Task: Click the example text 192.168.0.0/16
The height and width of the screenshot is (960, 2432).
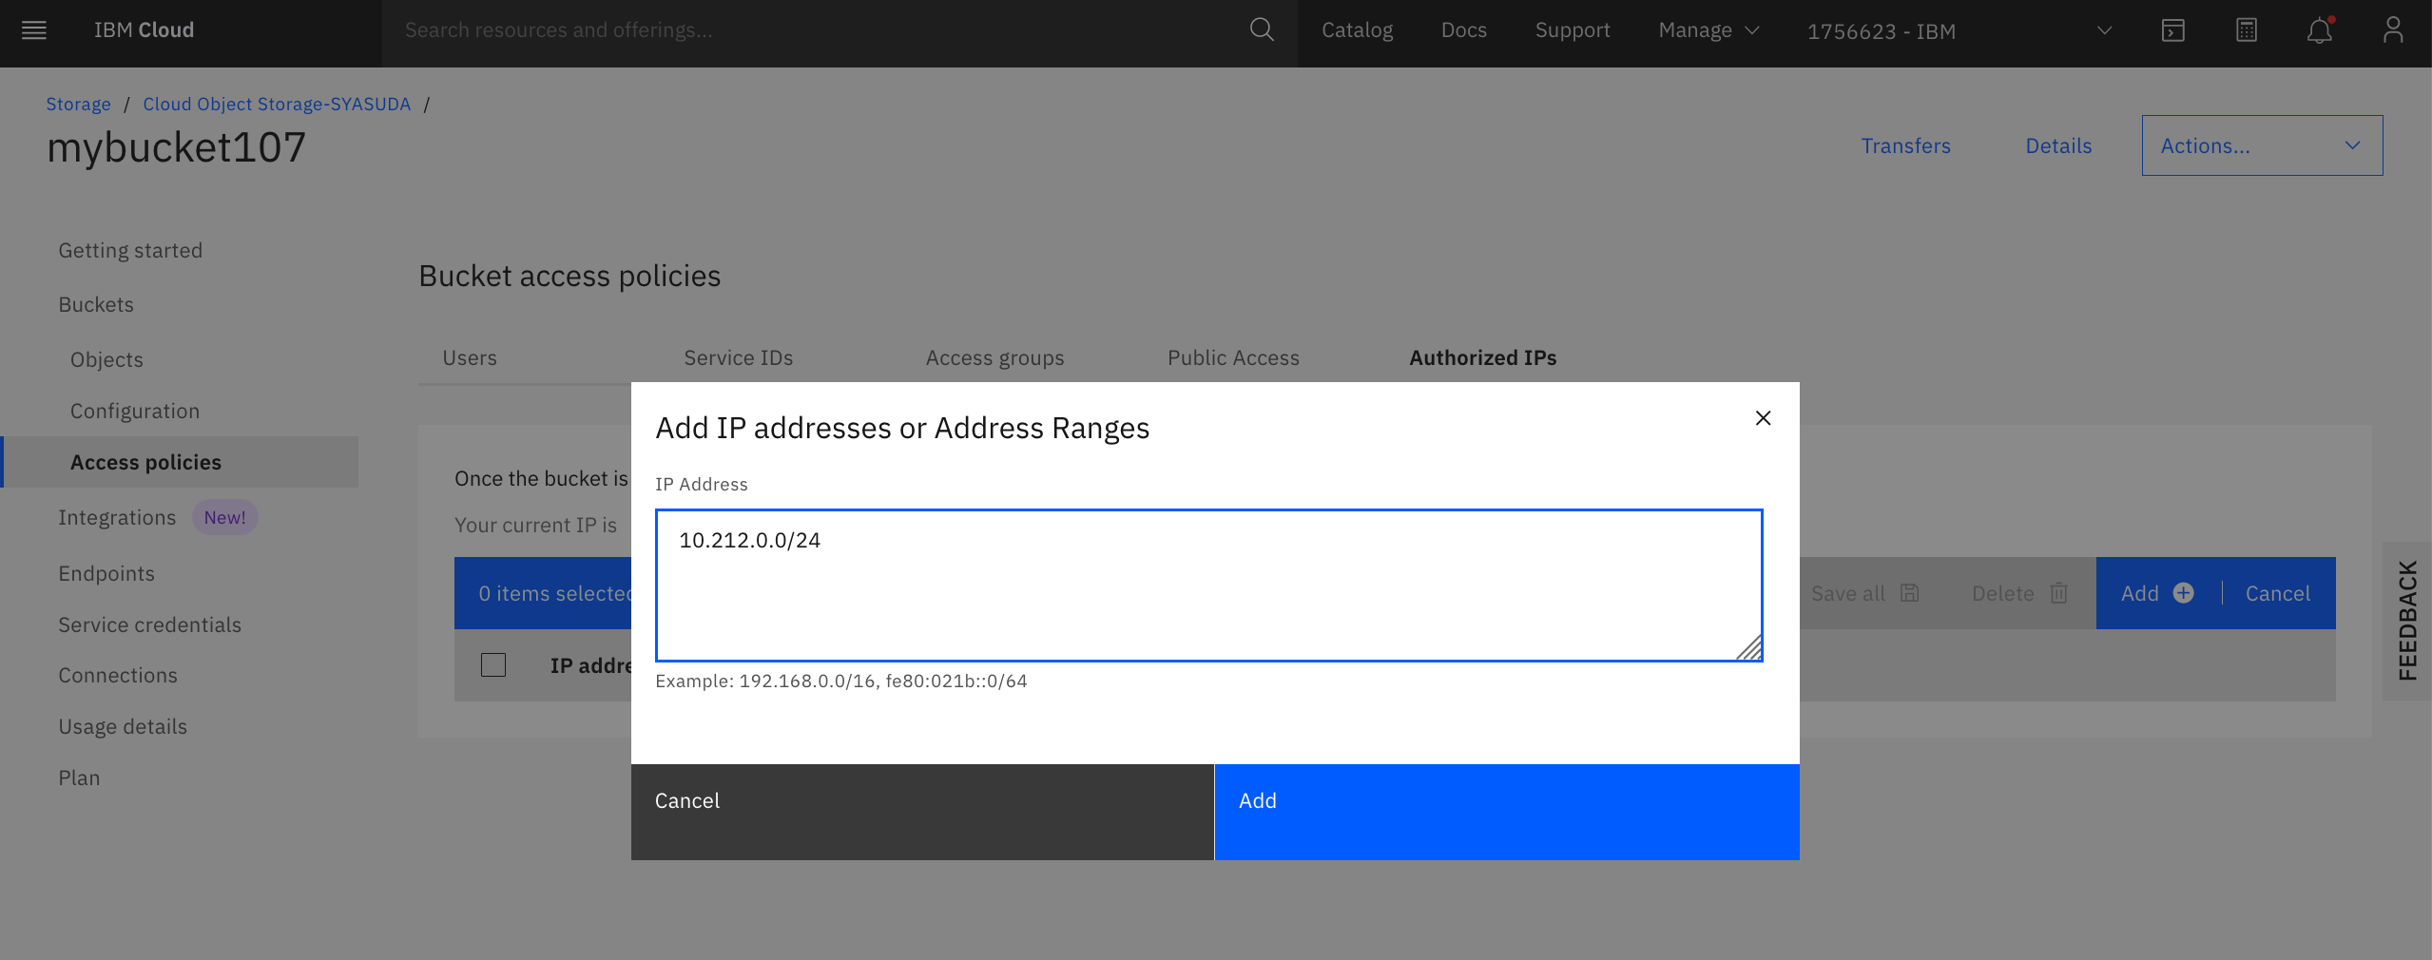Action: click(x=807, y=682)
